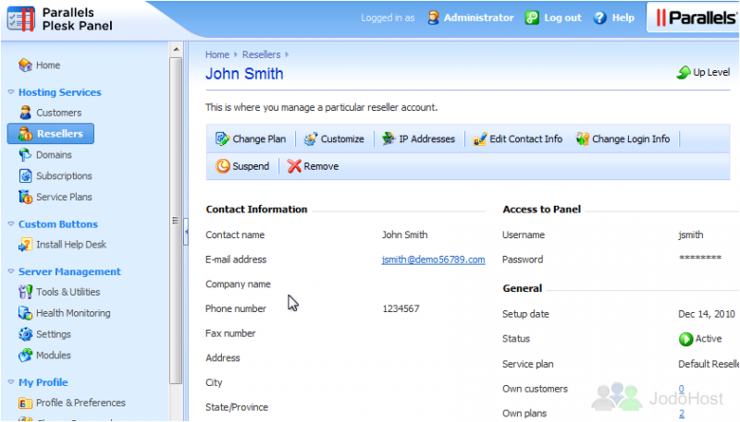This screenshot has width=740, height=422.
Task: Click the username value jsmith
Action: tap(690, 235)
